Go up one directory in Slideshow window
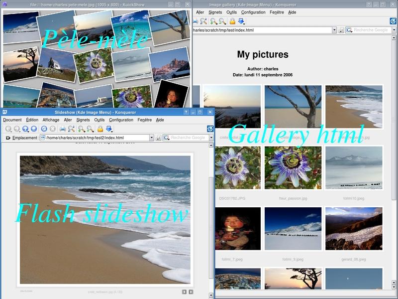398x299 pixels. point(25,129)
